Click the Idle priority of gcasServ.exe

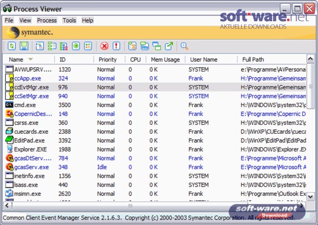102,167
